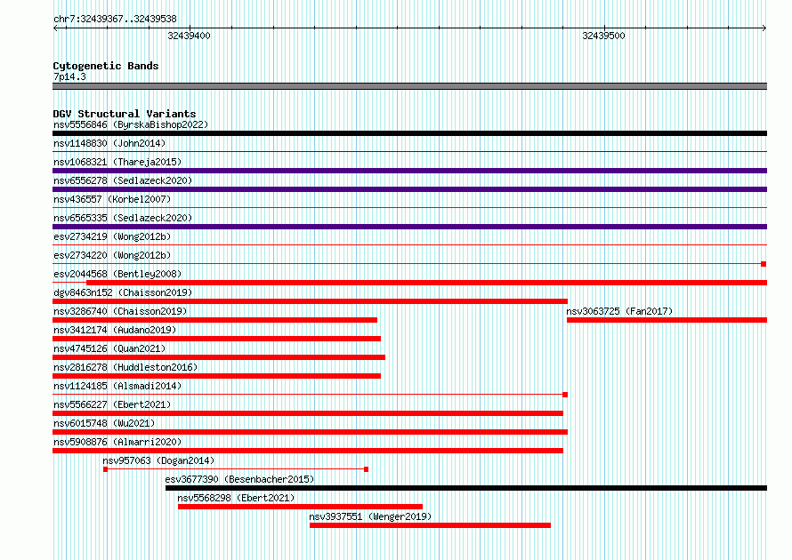Open variant nsv3412174 (Audano2019) label
The height and width of the screenshot is (560, 792).
[x=115, y=330]
